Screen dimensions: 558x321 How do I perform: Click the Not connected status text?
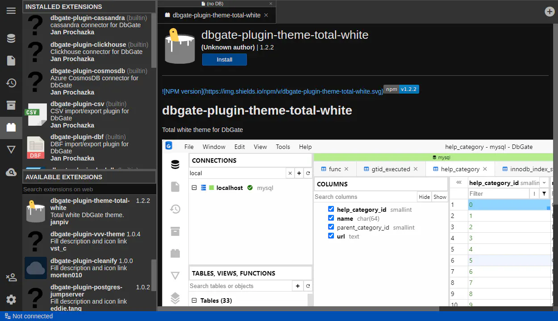33,316
